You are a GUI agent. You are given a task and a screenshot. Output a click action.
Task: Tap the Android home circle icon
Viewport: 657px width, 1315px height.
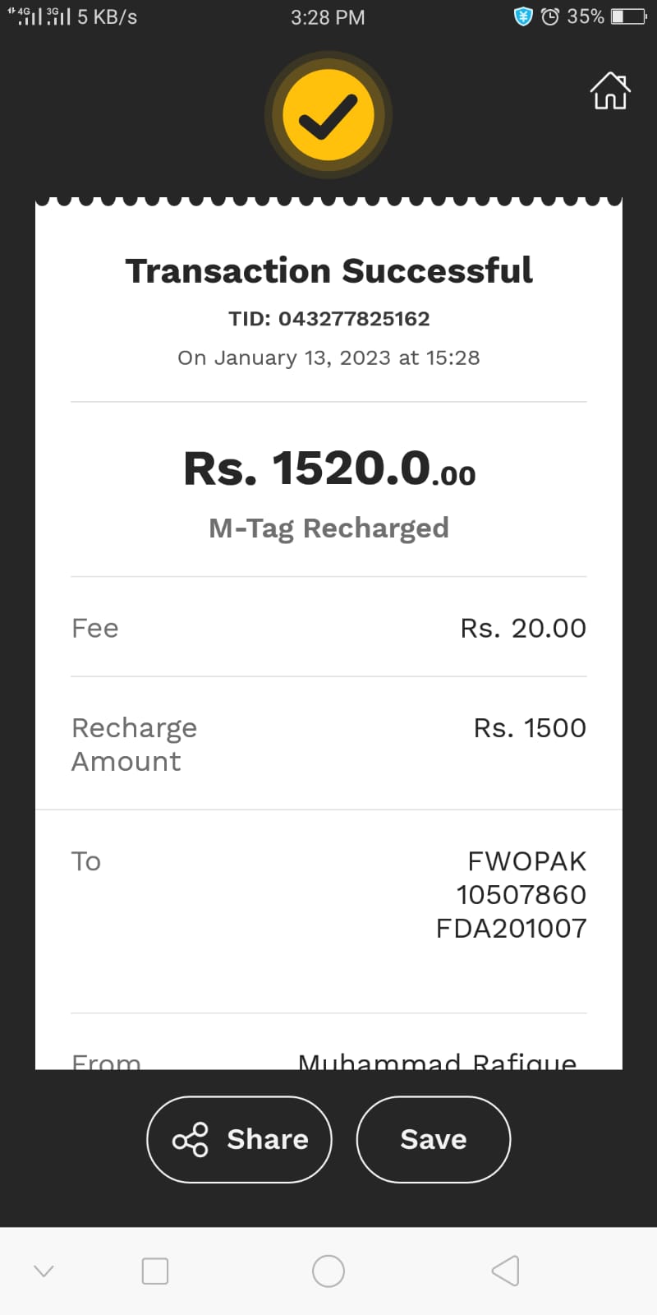pos(328,1271)
